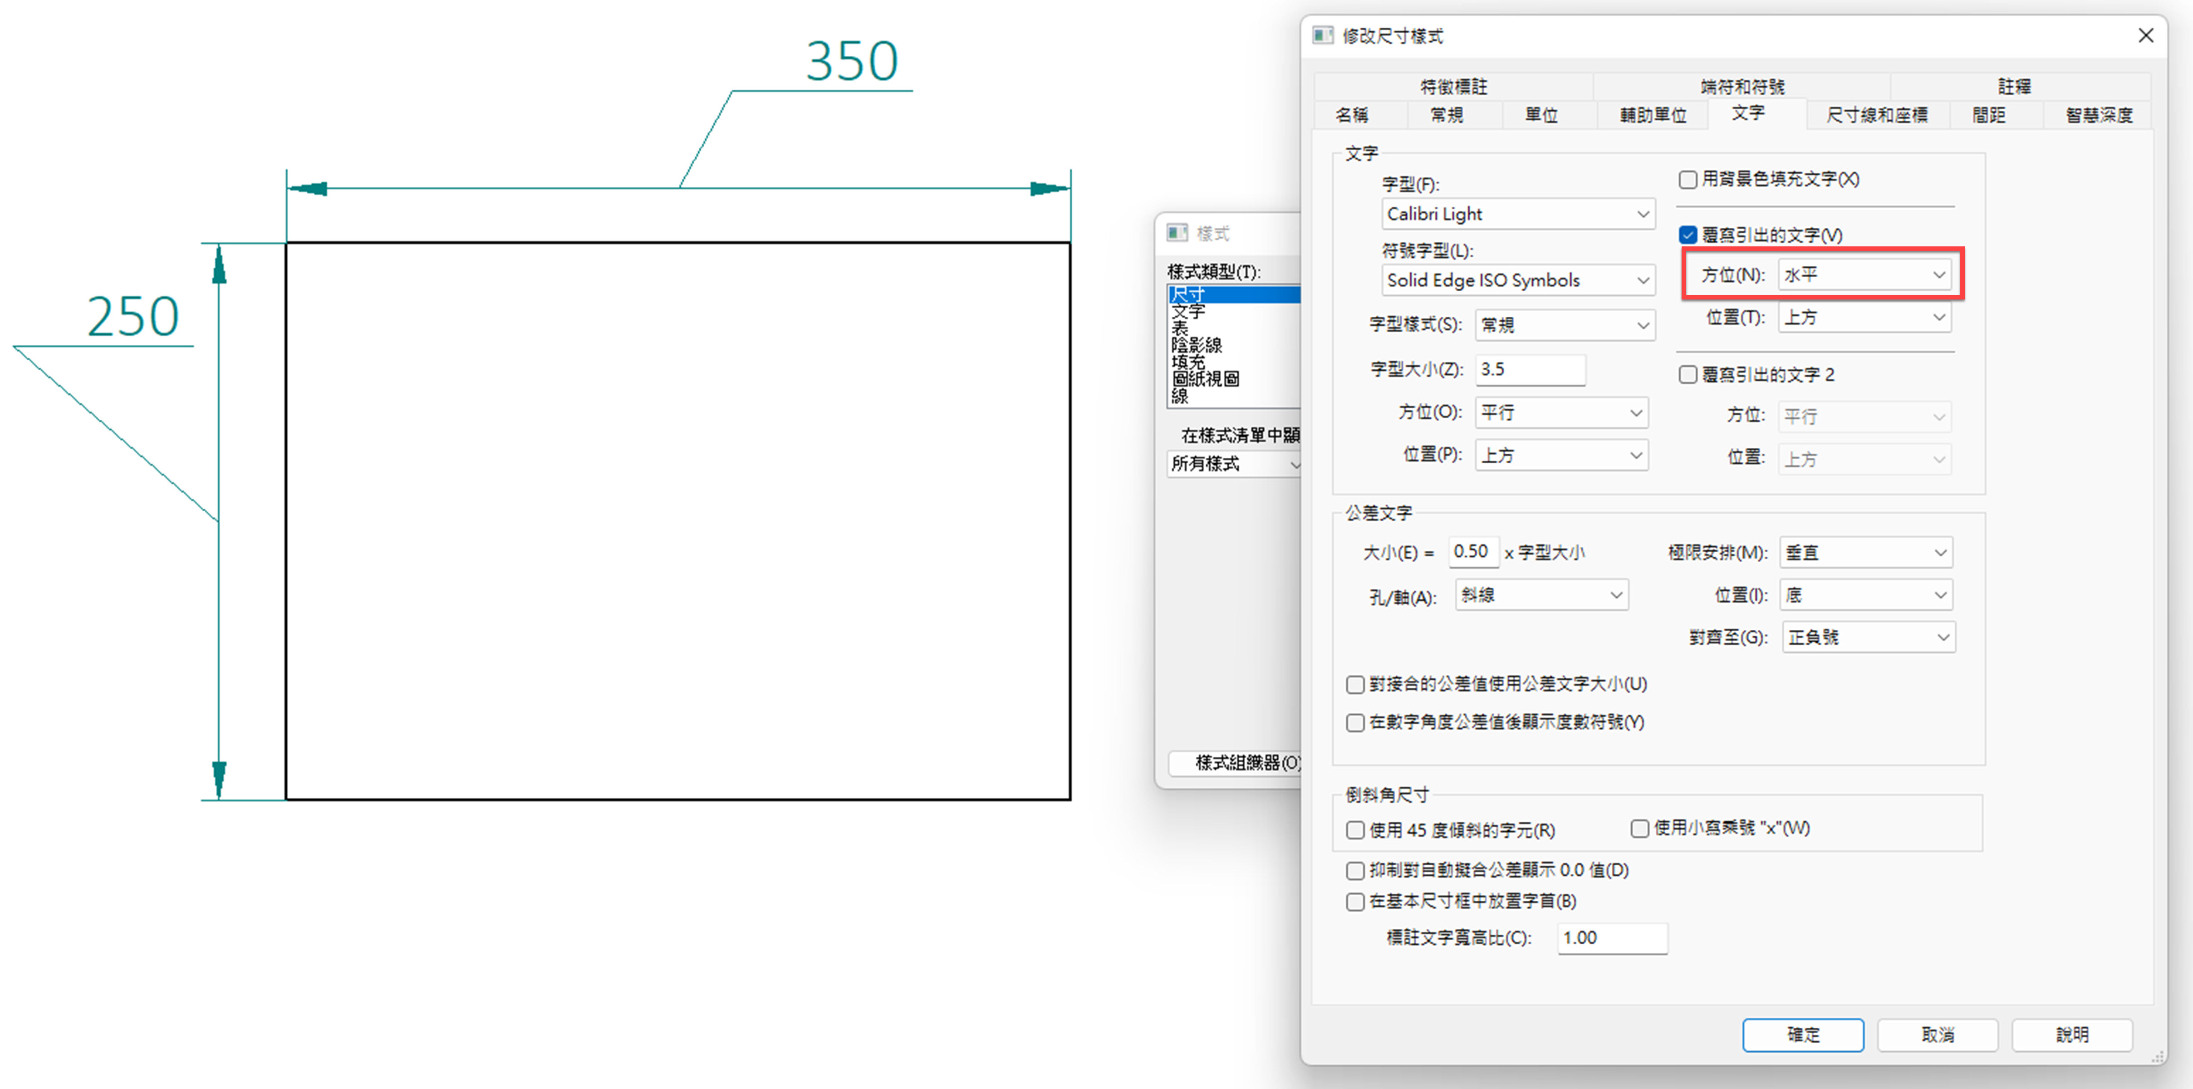Click the dialog icon beside 修改尺寸樣式 title
This screenshot has width=2193, height=1089.
click(1322, 35)
